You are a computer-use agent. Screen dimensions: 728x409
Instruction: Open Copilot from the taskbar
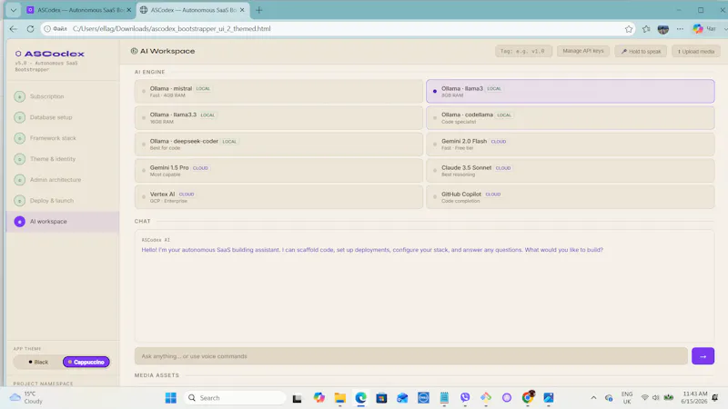(319, 398)
